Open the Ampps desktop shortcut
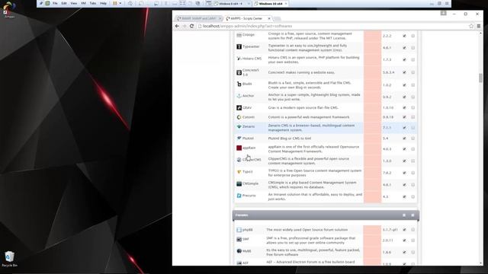Screen dimensions: 488x274 click(x=9, y=9)
